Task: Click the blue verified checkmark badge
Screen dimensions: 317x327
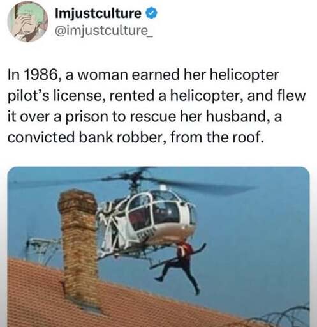Action: 151,13
